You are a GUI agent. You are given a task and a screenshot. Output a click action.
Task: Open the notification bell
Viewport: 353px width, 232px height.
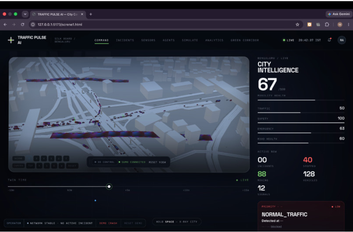[329, 40]
